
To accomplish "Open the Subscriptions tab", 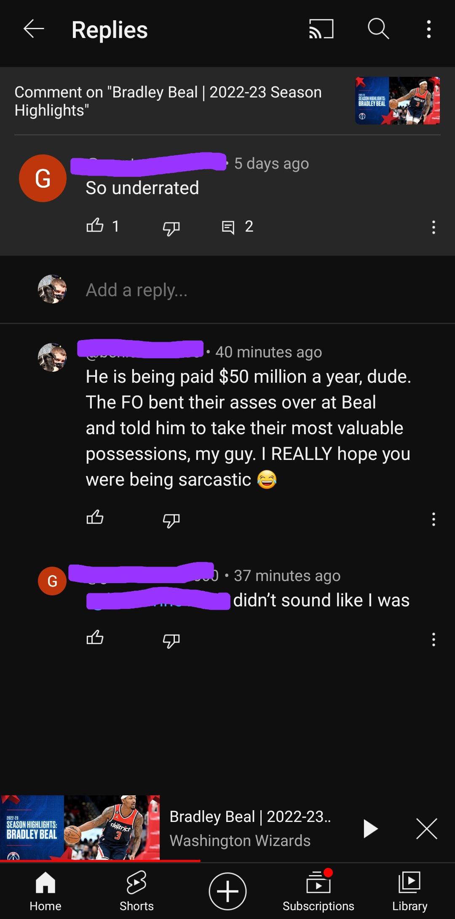I will pyautogui.click(x=318, y=891).
